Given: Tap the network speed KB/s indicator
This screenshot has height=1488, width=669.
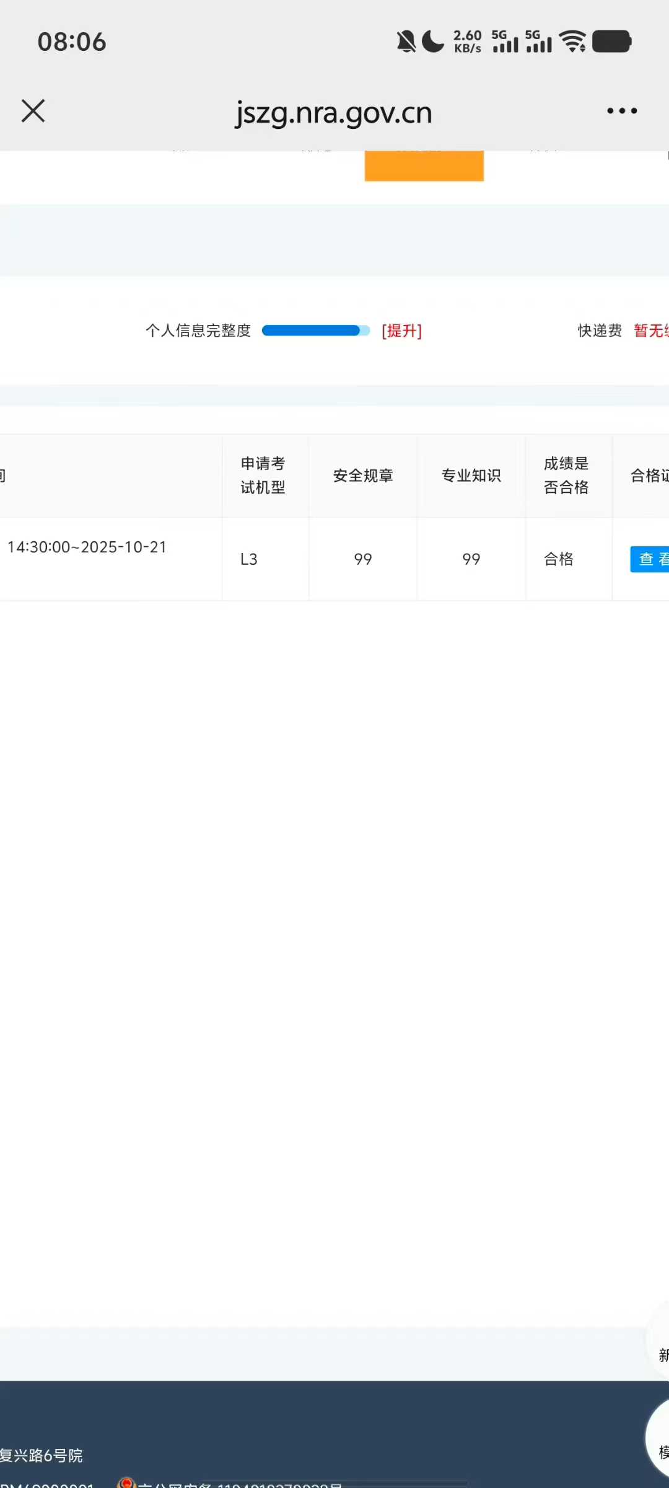Looking at the screenshot, I should click(x=468, y=42).
